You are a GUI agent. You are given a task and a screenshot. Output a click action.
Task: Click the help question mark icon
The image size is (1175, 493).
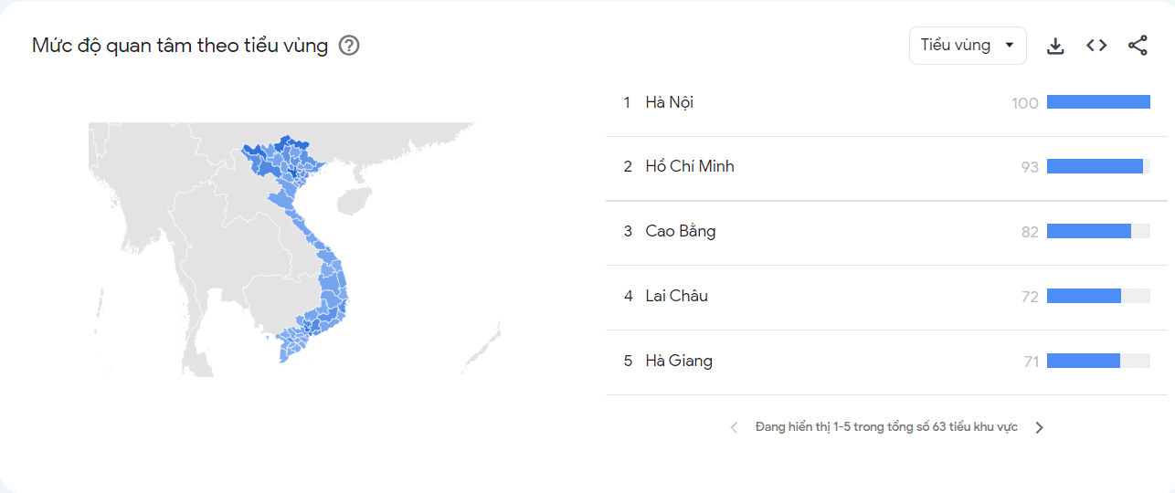349,46
